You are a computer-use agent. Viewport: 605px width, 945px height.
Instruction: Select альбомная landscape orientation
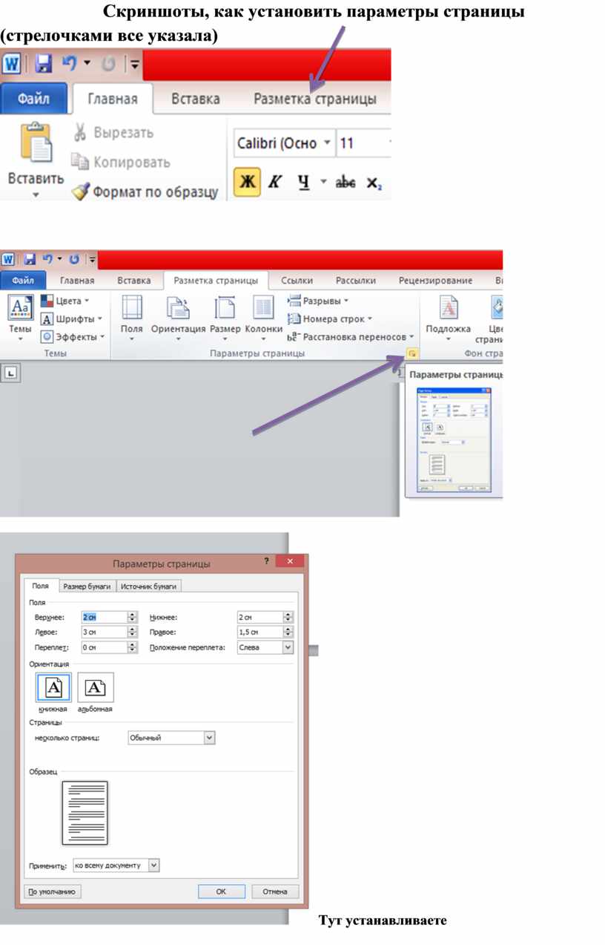coord(96,688)
